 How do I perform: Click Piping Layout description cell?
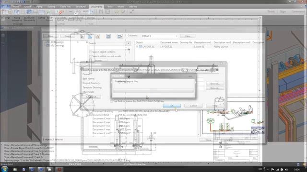(221, 47)
